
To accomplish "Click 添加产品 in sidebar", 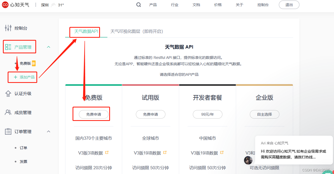I will coord(27,77).
